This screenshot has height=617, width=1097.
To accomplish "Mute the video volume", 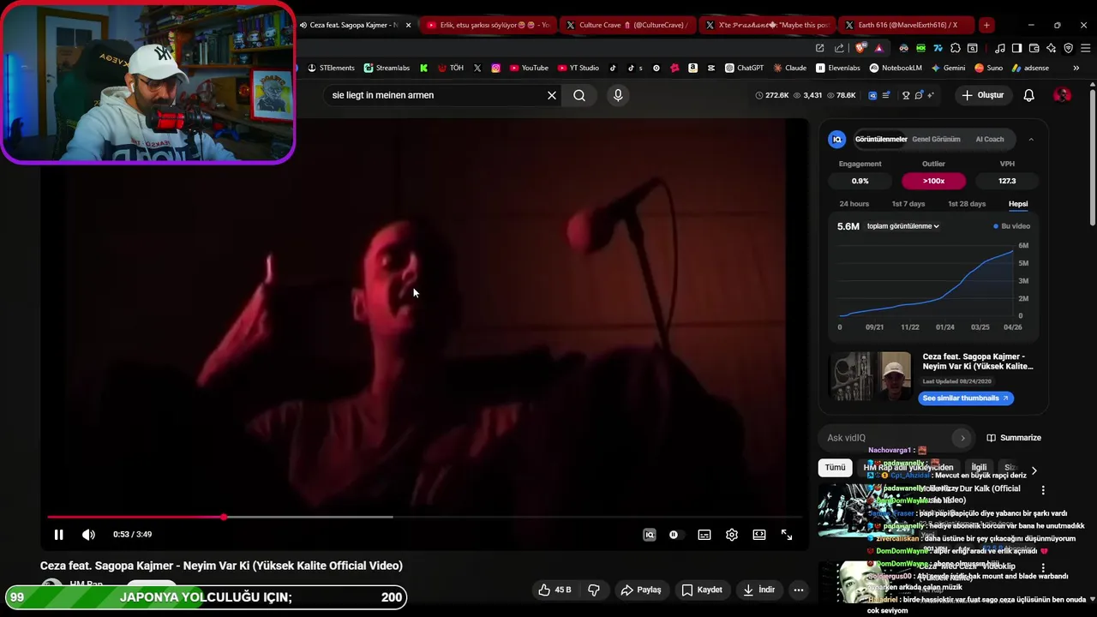I will [88, 535].
